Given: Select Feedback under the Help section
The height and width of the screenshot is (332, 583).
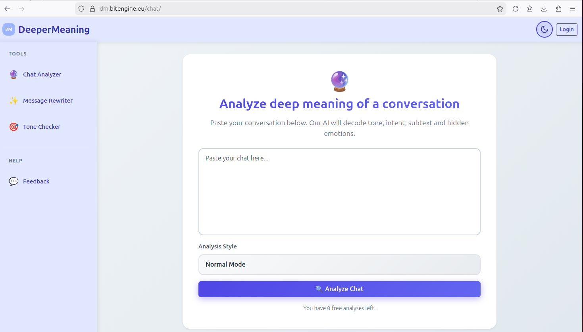Looking at the screenshot, I should coord(36,181).
